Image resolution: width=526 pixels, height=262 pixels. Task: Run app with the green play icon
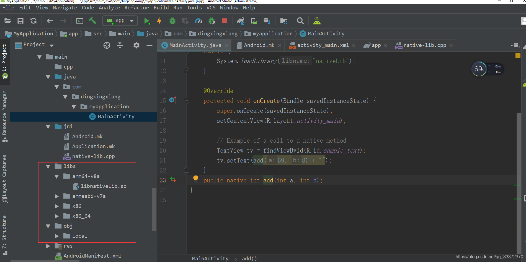[x=147, y=21]
